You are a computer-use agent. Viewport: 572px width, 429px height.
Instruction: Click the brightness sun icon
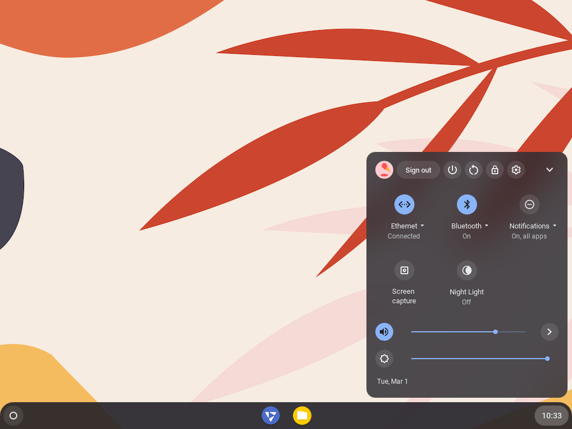(384, 359)
